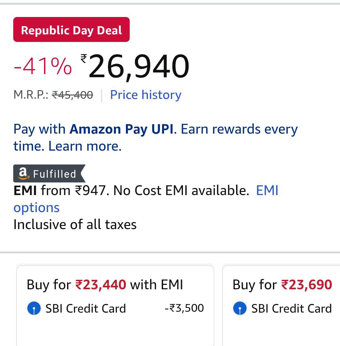Tap SBI Credit Card label in second card
This screenshot has width=340, height=346.
click(x=291, y=309)
